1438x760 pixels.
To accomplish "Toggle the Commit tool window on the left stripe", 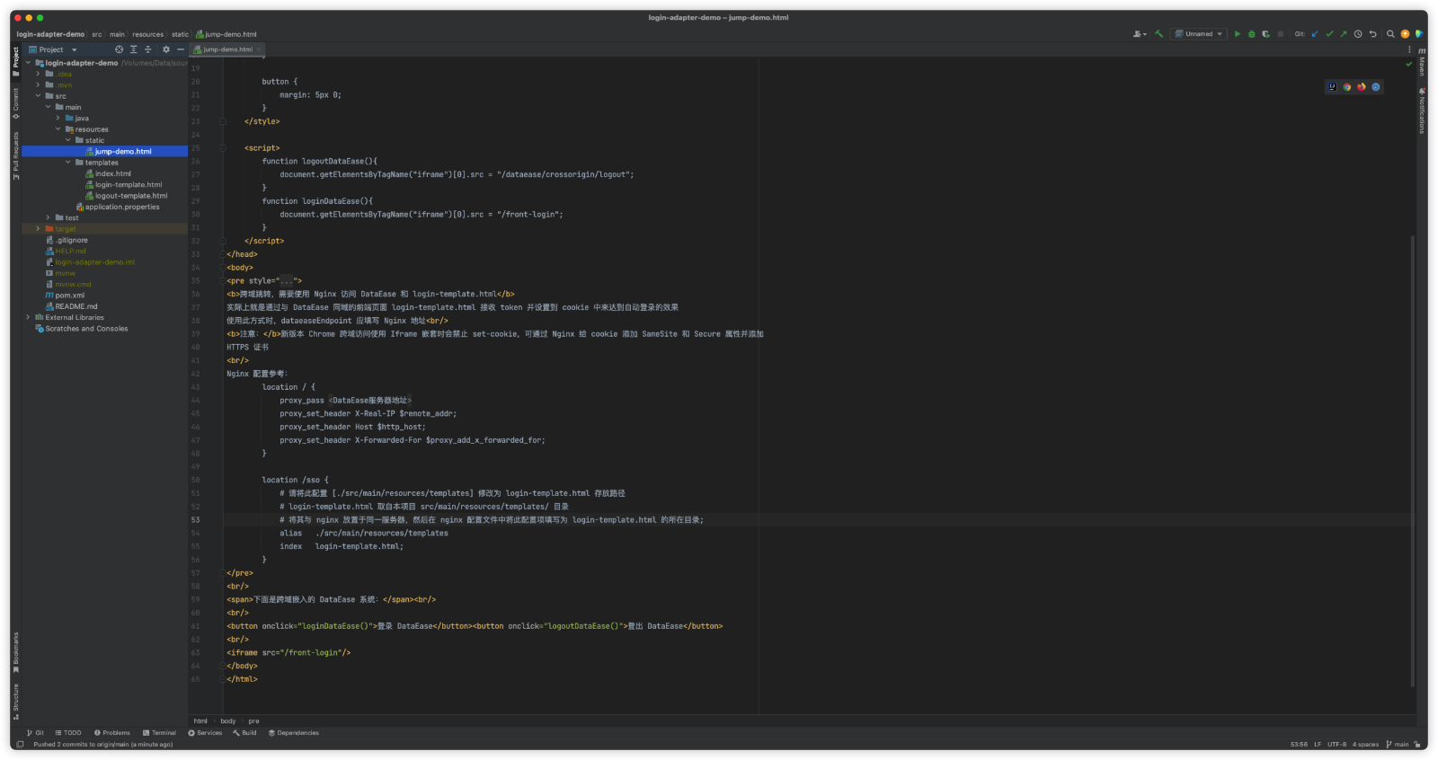I will (15, 103).
